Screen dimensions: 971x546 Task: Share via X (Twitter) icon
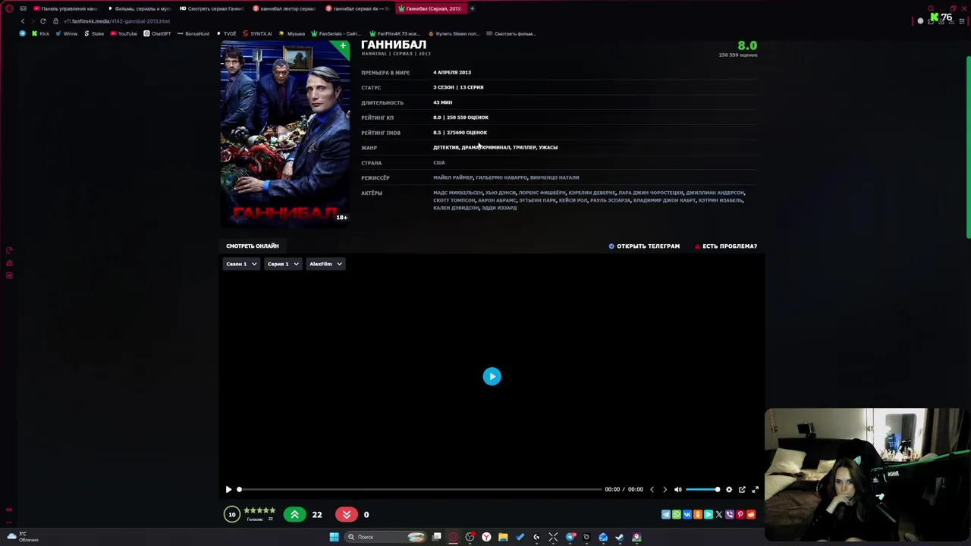pyautogui.click(x=719, y=514)
